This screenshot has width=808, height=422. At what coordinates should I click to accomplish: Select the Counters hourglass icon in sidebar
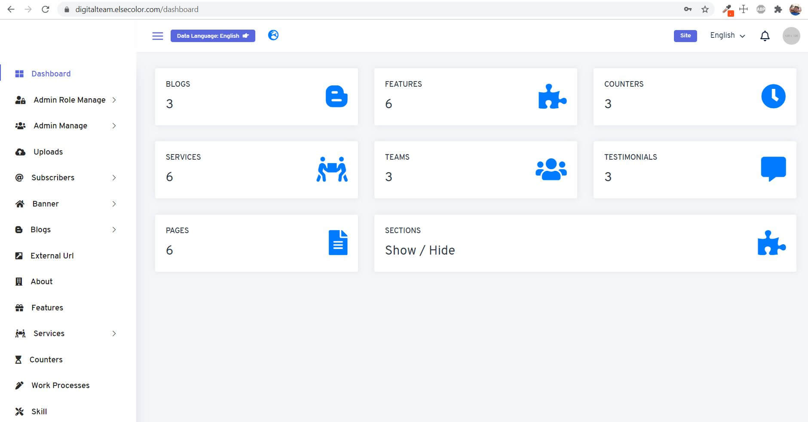pos(19,359)
